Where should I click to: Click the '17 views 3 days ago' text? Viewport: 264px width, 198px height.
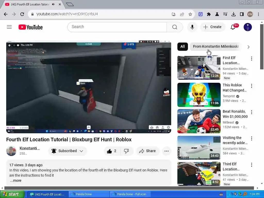click(26, 165)
